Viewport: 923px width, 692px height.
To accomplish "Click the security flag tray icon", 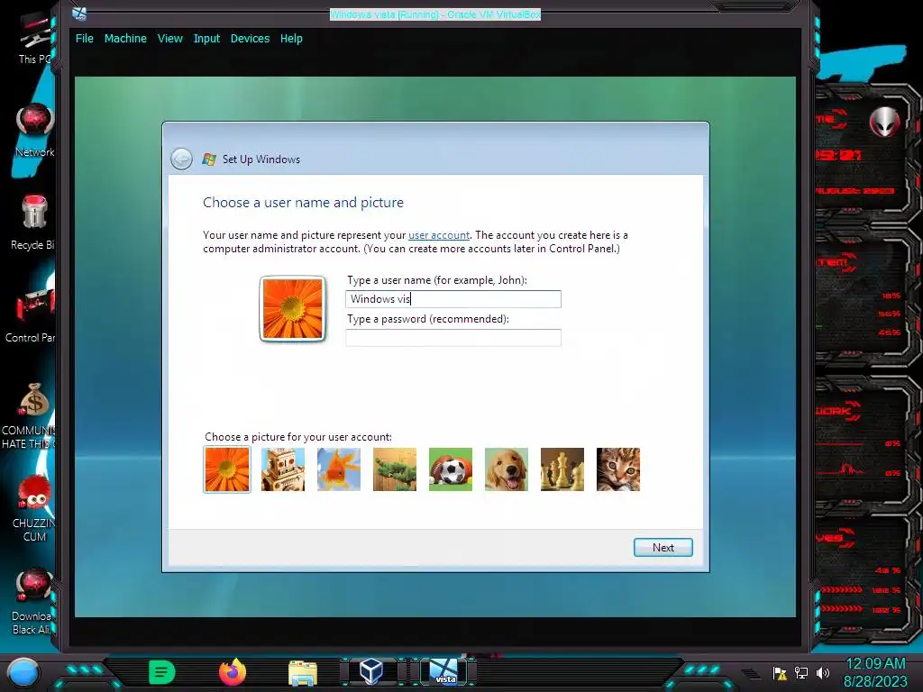I will click(x=780, y=672).
